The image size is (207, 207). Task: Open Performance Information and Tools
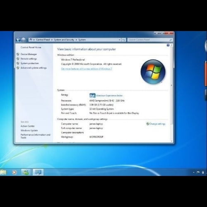click(x=36, y=136)
